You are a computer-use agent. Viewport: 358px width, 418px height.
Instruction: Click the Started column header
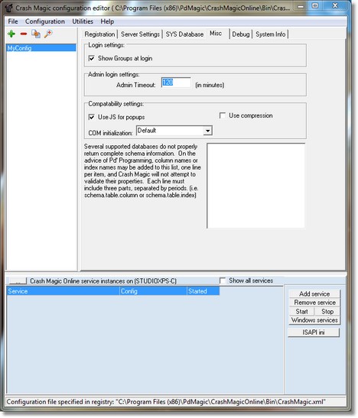203,291
